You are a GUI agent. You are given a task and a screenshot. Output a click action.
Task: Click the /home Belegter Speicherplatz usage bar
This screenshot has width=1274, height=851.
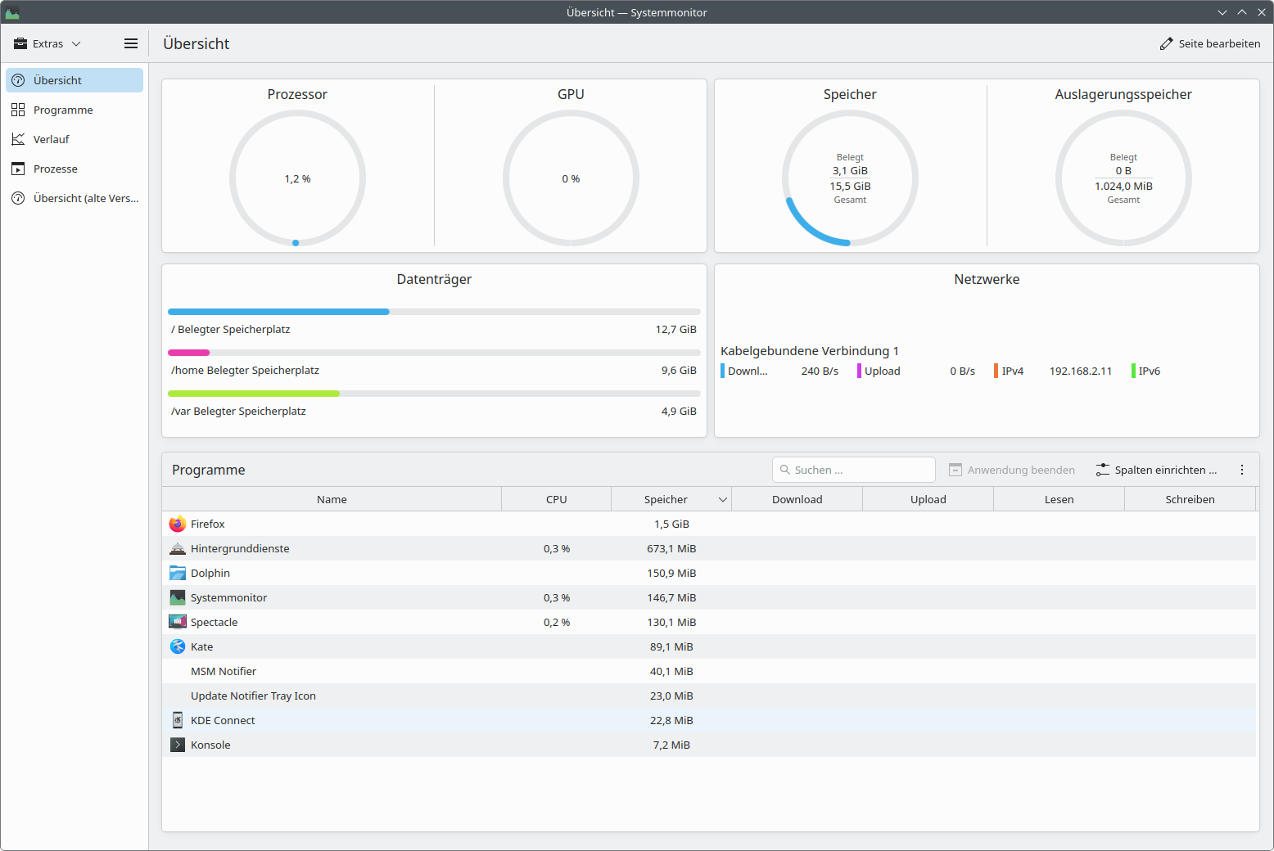pos(434,353)
